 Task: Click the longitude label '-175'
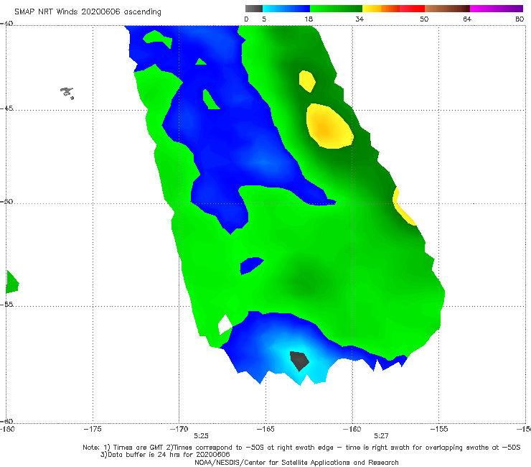pos(93,429)
